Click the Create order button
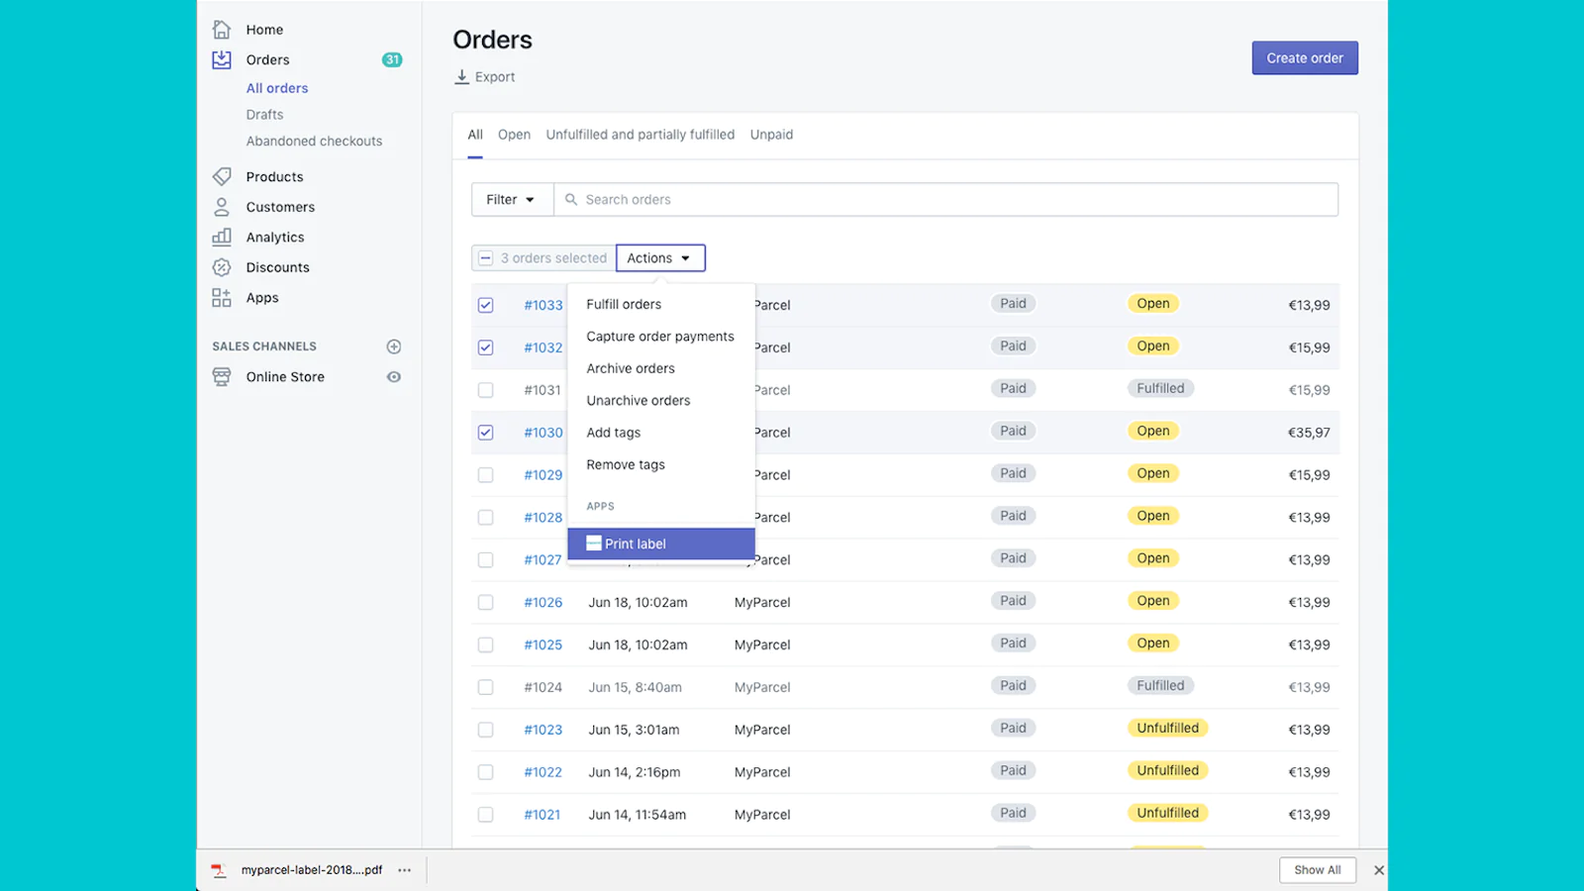The image size is (1584, 891). pyautogui.click(x=1304, y=58)
